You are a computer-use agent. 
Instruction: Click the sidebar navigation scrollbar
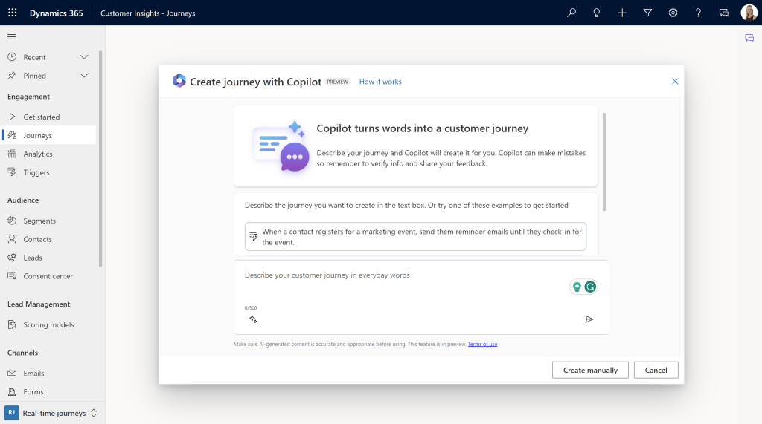(100, 159)
